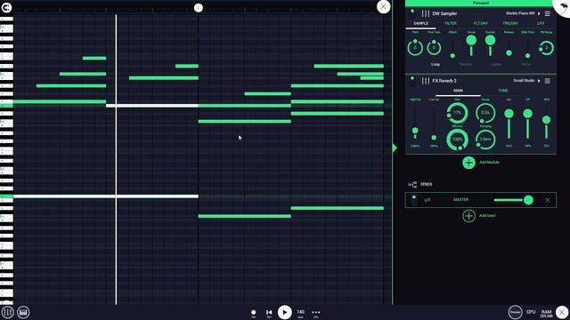The height and width of the screenshot is (320, 570).
Task: Open the piano keyboard view icon
Action: (23, 312)
